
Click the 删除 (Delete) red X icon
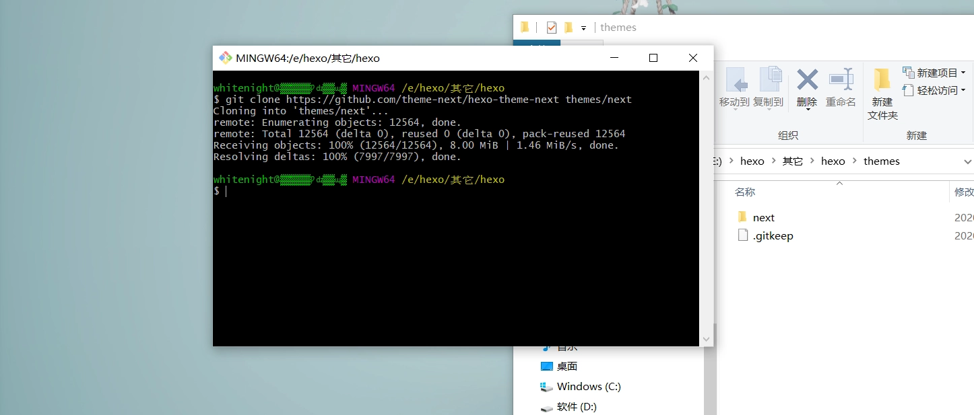(x=807, y=80)
